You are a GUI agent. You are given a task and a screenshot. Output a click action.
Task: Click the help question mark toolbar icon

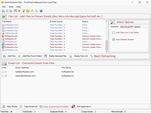click(41, 11)
